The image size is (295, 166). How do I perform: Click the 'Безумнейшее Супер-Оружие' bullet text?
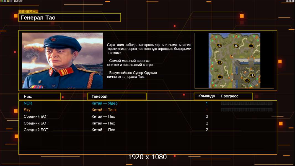coord(132,75)
